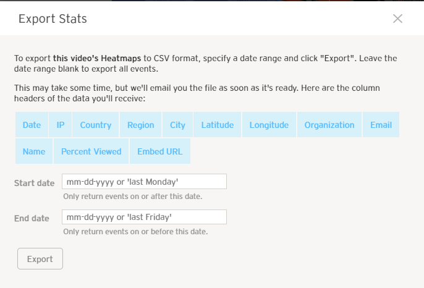Image resolution: width=424 pixels, height=288 pixels.
Task: Click the Email column header tag
Action: click(381, 125)
